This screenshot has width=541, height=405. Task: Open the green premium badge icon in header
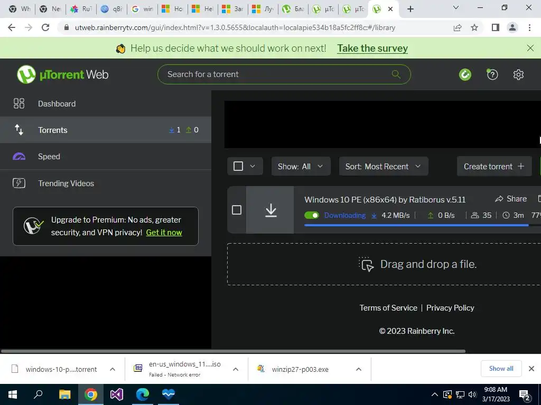point(465,74)
